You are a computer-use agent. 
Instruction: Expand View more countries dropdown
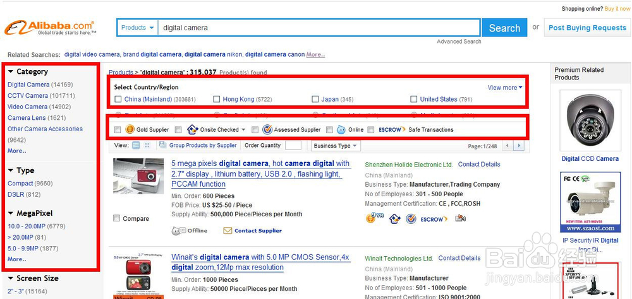[505, 87]
